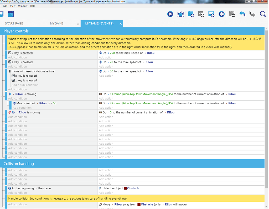
Task: Click the blue Add event icon
Action: click(191, 14)
